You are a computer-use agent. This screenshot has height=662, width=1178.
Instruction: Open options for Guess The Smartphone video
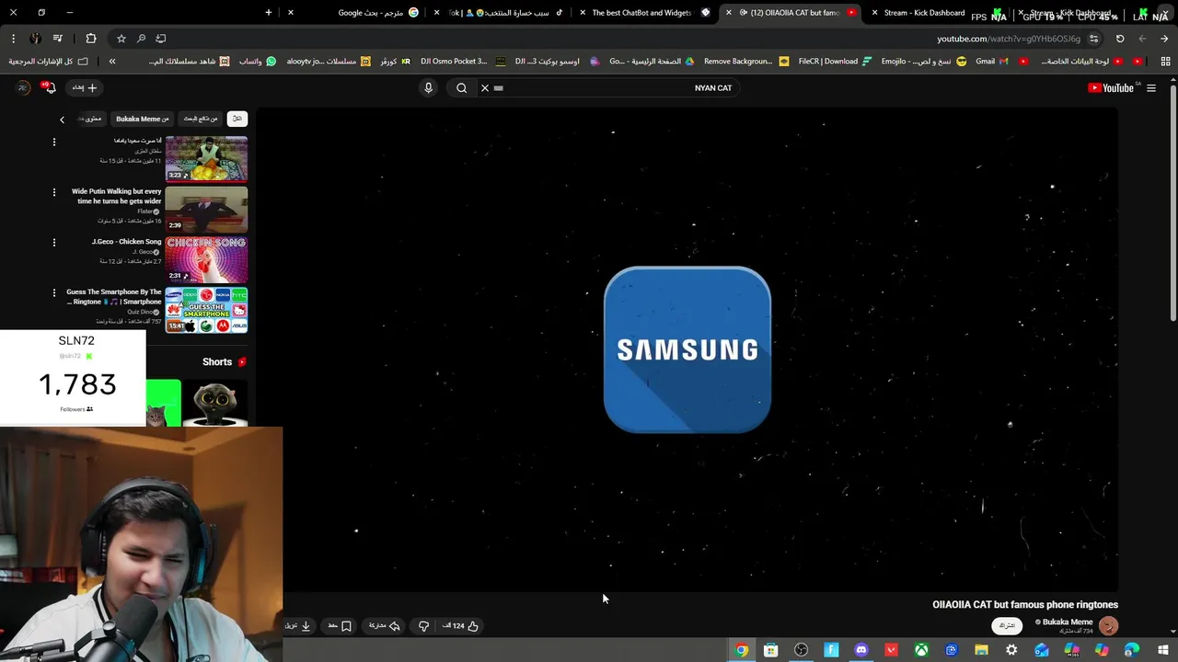click(53, 293)
